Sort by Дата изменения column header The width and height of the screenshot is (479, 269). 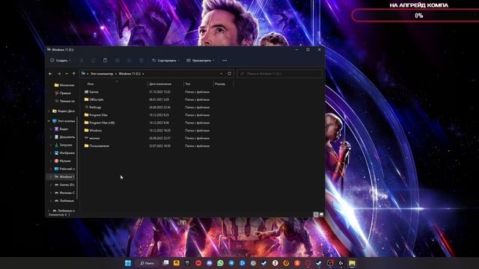pyautogui.click(x=160, y=84)
